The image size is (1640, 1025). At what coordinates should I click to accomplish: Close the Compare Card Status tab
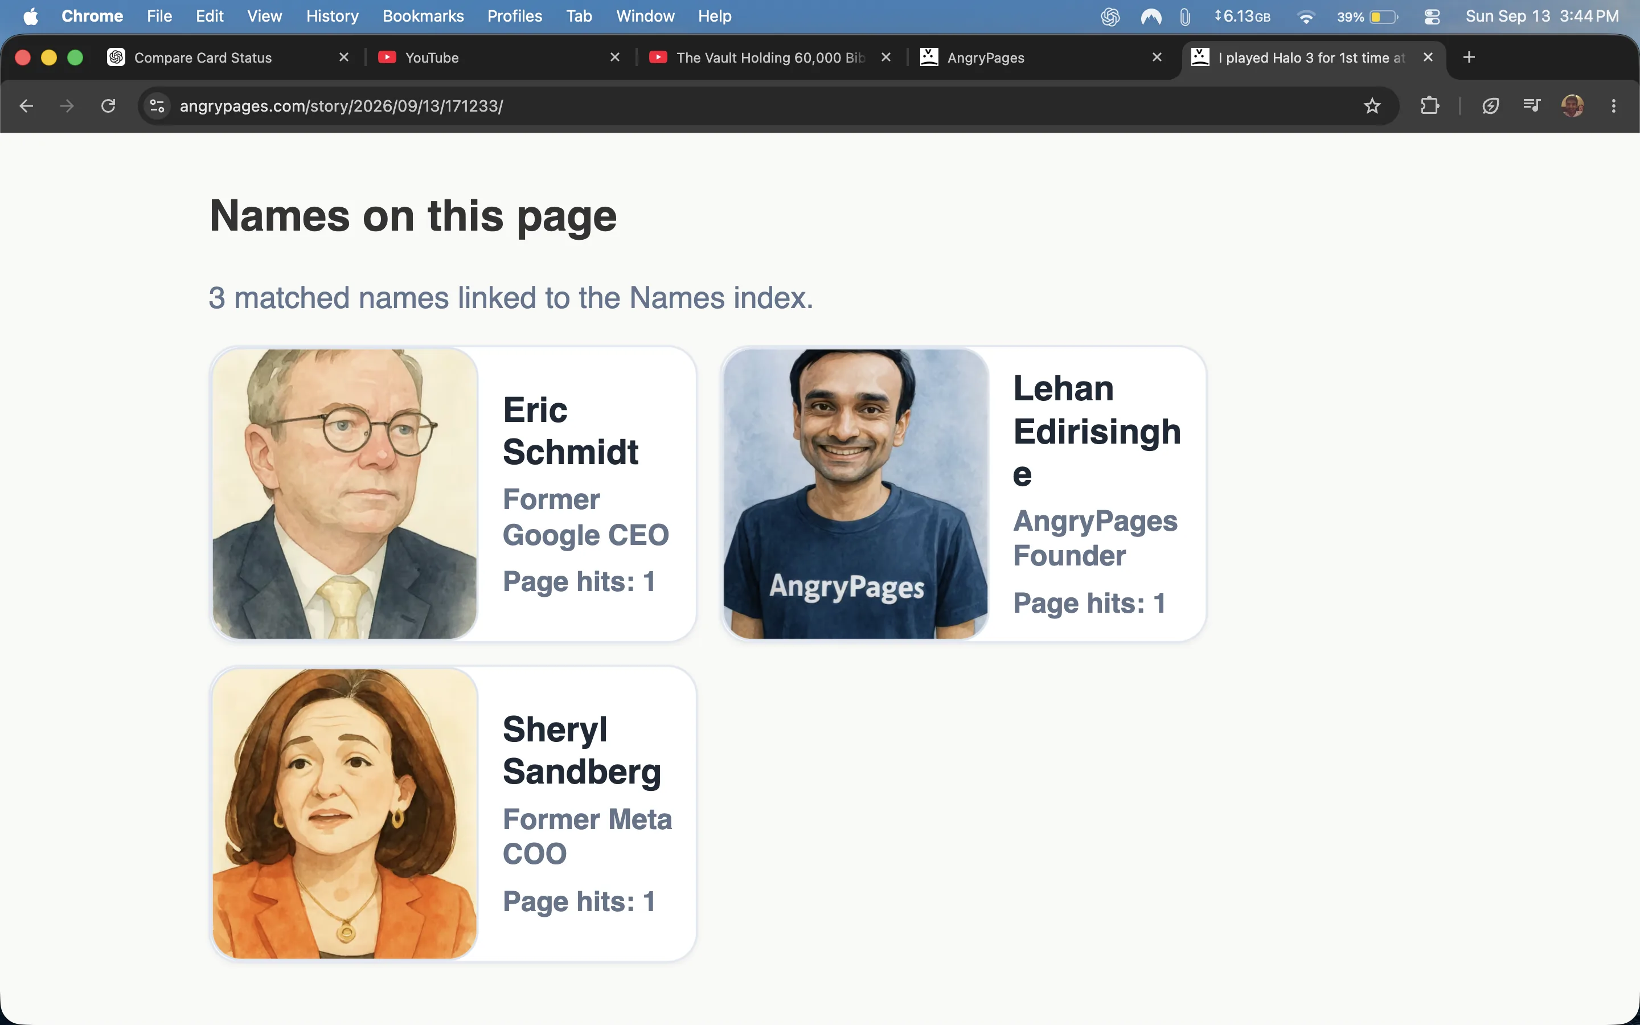[345, 58]
